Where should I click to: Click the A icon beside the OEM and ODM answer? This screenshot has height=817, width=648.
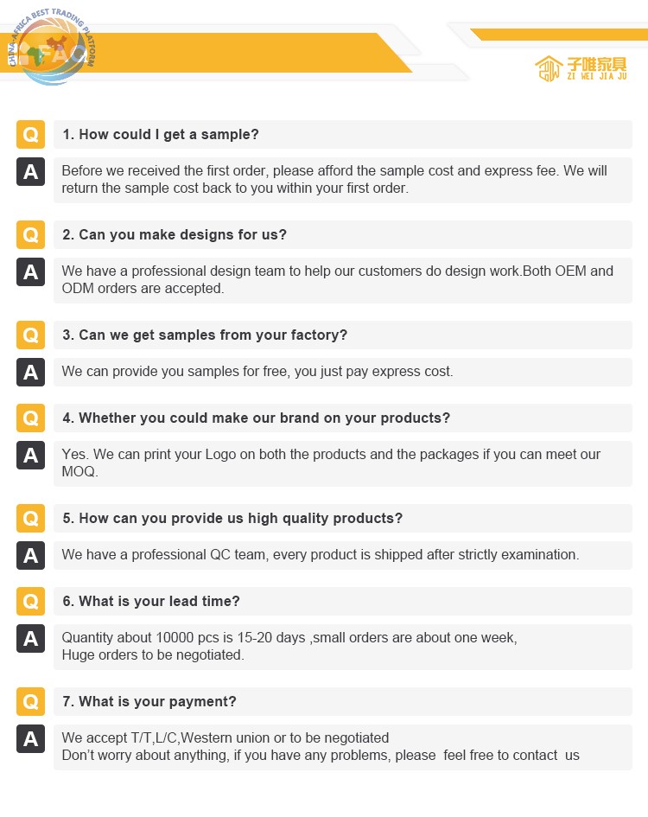31,271
